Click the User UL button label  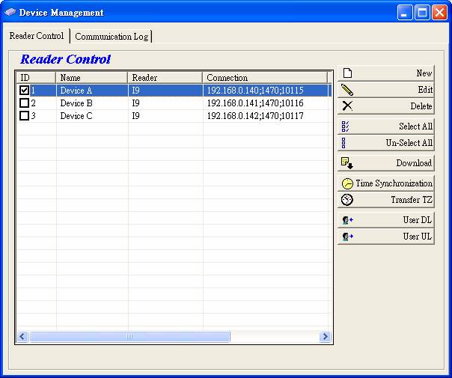417,237
